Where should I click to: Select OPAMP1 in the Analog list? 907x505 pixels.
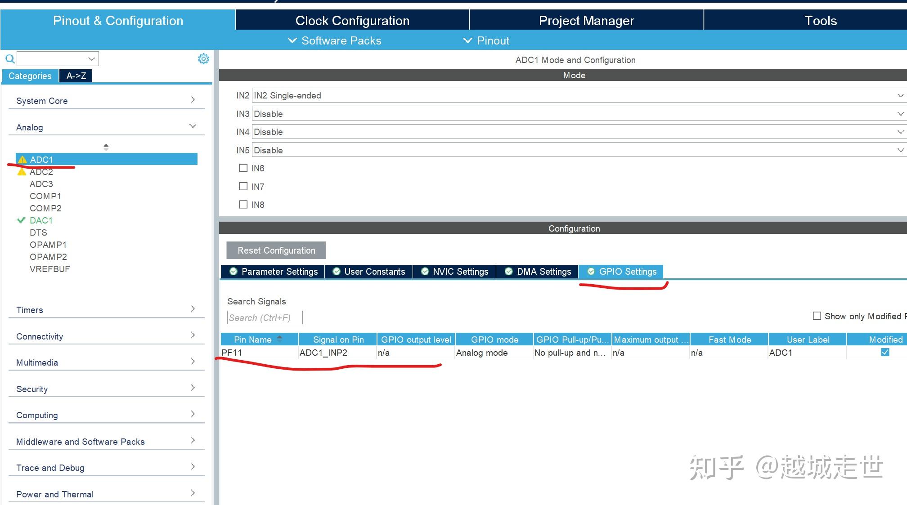point(48,245)
